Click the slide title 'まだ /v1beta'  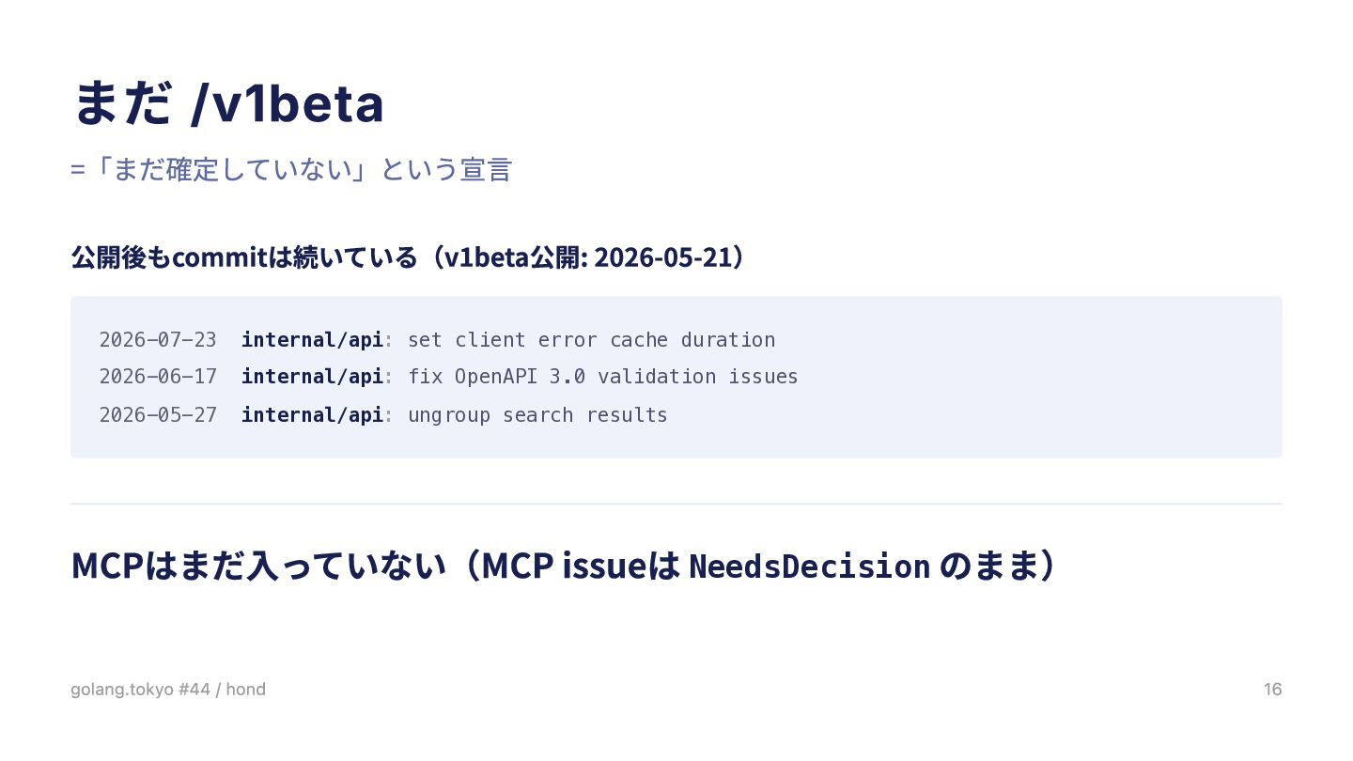point(228,103)
